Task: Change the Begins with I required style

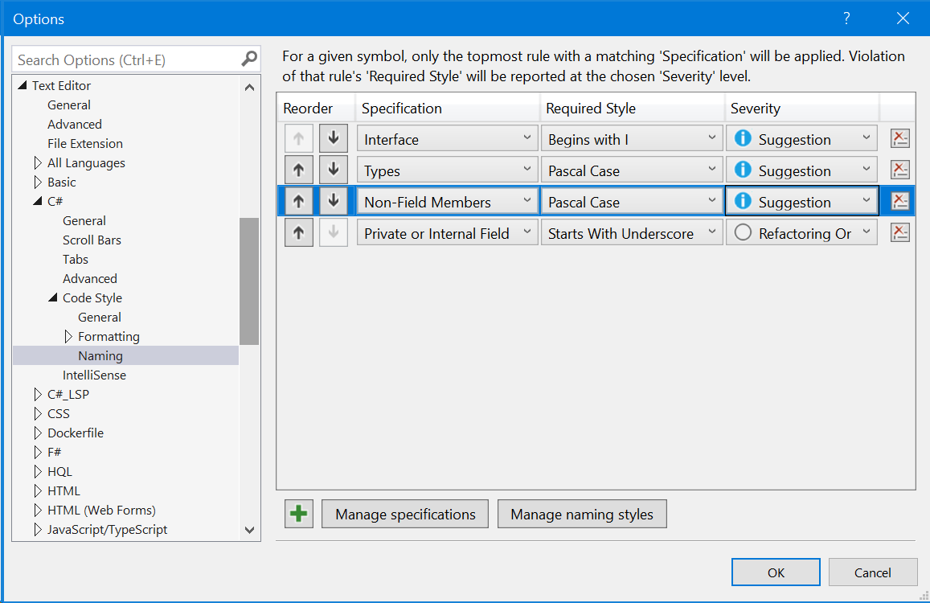Action: 632,139
